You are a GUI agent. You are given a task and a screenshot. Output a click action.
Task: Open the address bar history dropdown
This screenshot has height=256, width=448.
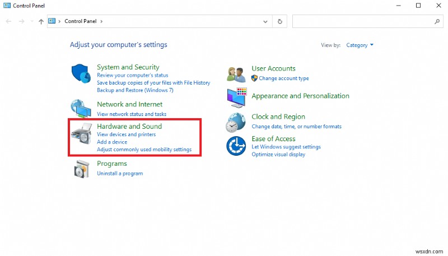click(265, 21)
